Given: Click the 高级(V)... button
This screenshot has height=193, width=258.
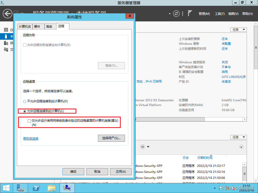Looking at the screenshot, I should [x=111, y=66].
